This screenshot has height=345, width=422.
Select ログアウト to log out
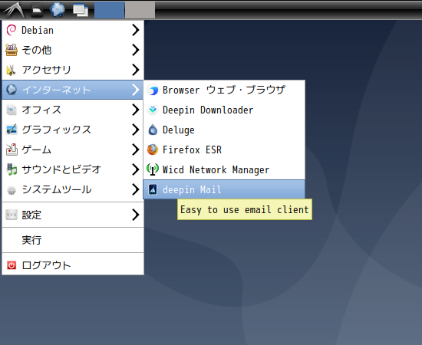coord(73,265)
